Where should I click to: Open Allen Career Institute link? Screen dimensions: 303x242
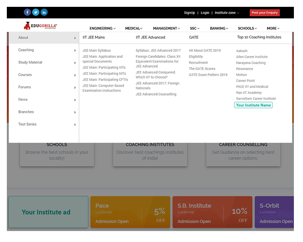pyautogui.click(x=252, y=57)
